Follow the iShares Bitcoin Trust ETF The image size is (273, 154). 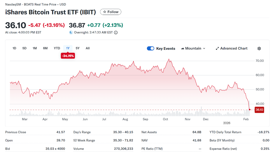(111, 12)
